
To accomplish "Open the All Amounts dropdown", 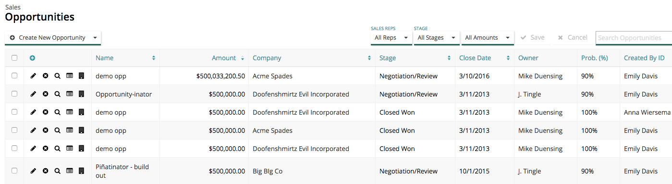I will [488, 38].
